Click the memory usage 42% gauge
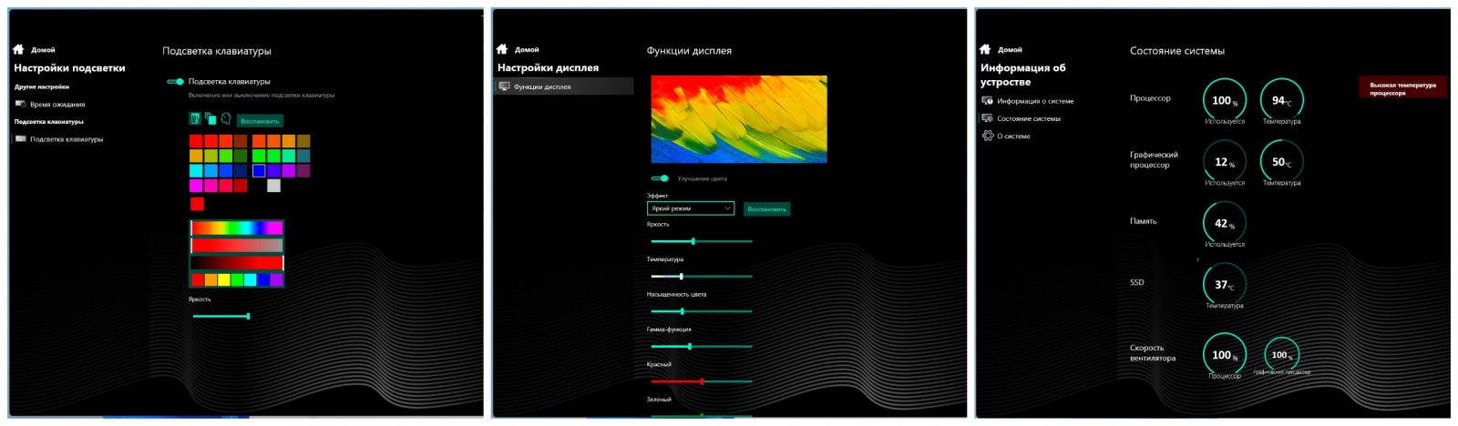Image resolution: width=1458 pixels, height=426 pixels. 1224,223
